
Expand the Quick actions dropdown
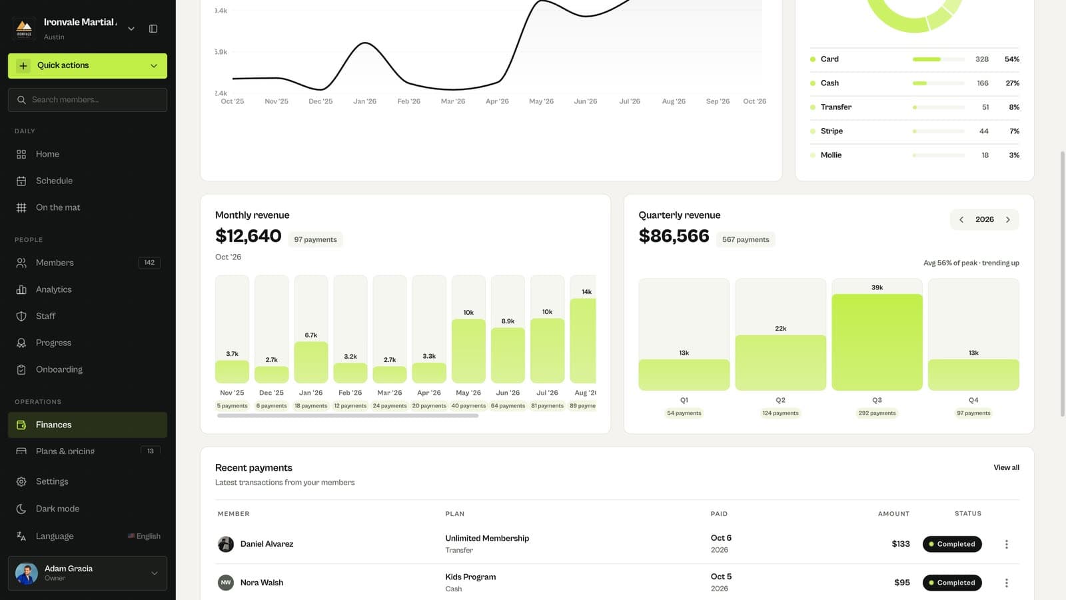87,66
